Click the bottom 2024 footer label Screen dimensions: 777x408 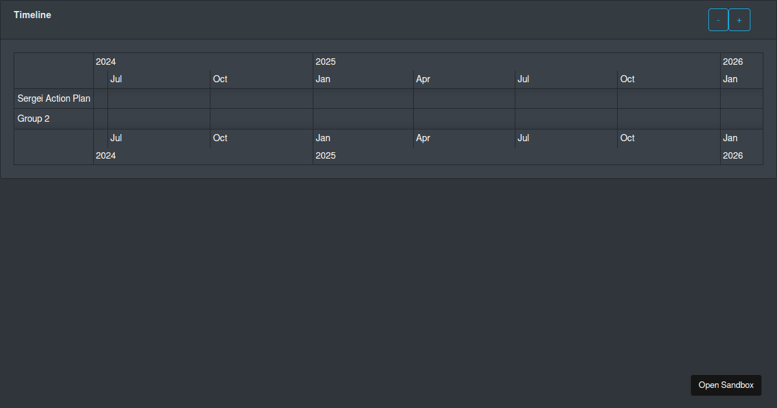tap(106, 155)
